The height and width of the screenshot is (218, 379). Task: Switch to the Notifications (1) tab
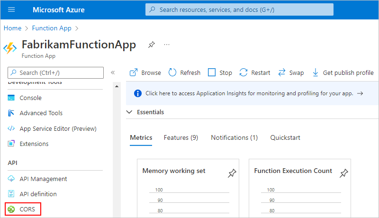point(234,137)
